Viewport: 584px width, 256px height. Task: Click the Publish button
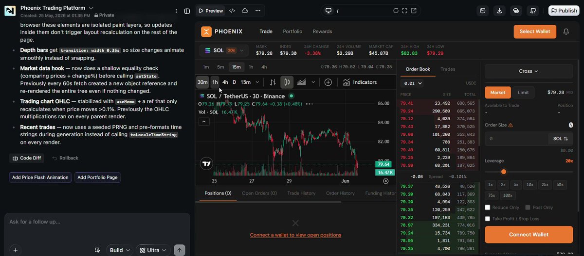pyautogui.click(x=564, y=11)
